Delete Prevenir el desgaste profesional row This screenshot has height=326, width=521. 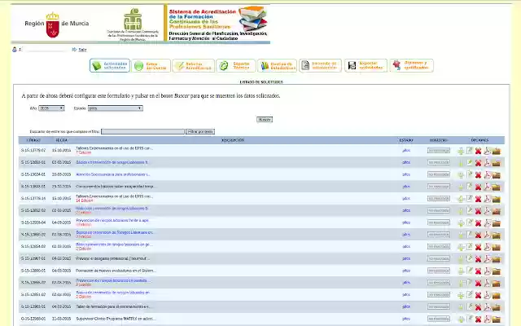coord(478,259)
